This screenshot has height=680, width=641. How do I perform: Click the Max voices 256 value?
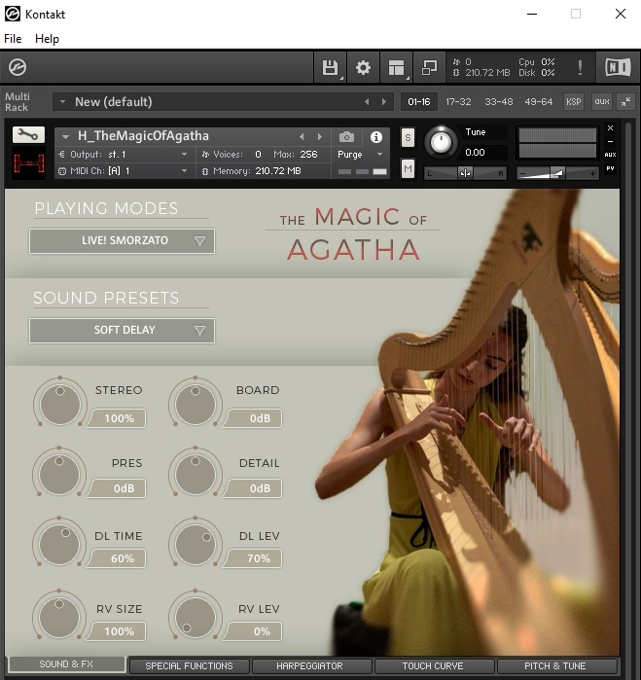[308, 155]
